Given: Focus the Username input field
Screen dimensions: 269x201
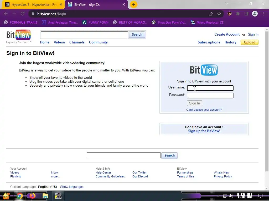Looking at the screenshot, I should (x=210, y=88).
